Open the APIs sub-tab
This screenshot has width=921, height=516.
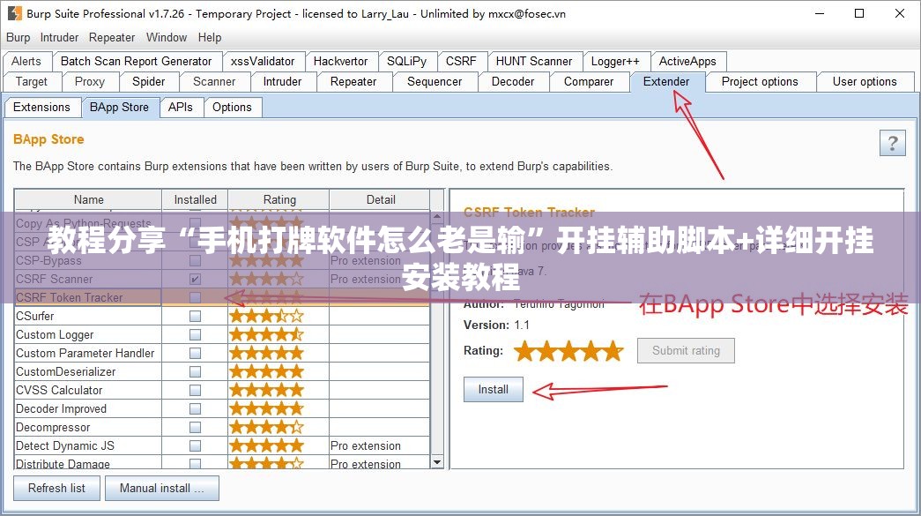tap(181, 108)
